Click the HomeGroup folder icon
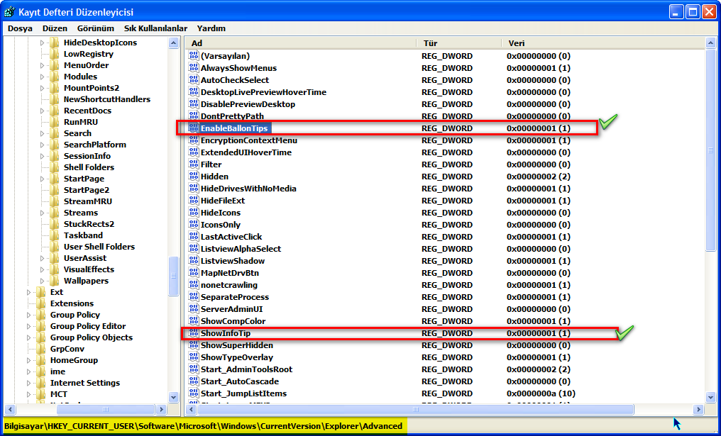The image size is (721, 436). (41, 360)
